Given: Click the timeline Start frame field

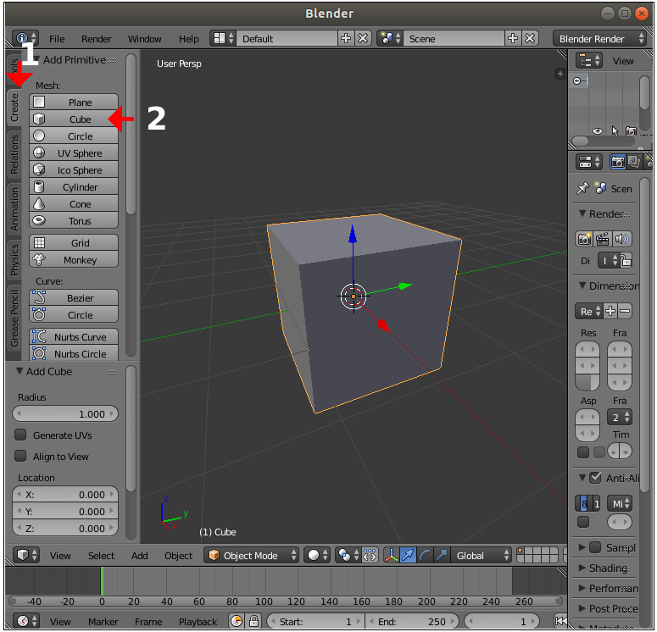Looking at the screenshot, I should [315, 622].
